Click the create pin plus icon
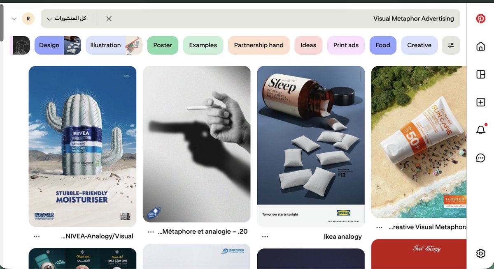The image size is (494, 269). pos(480,102)
